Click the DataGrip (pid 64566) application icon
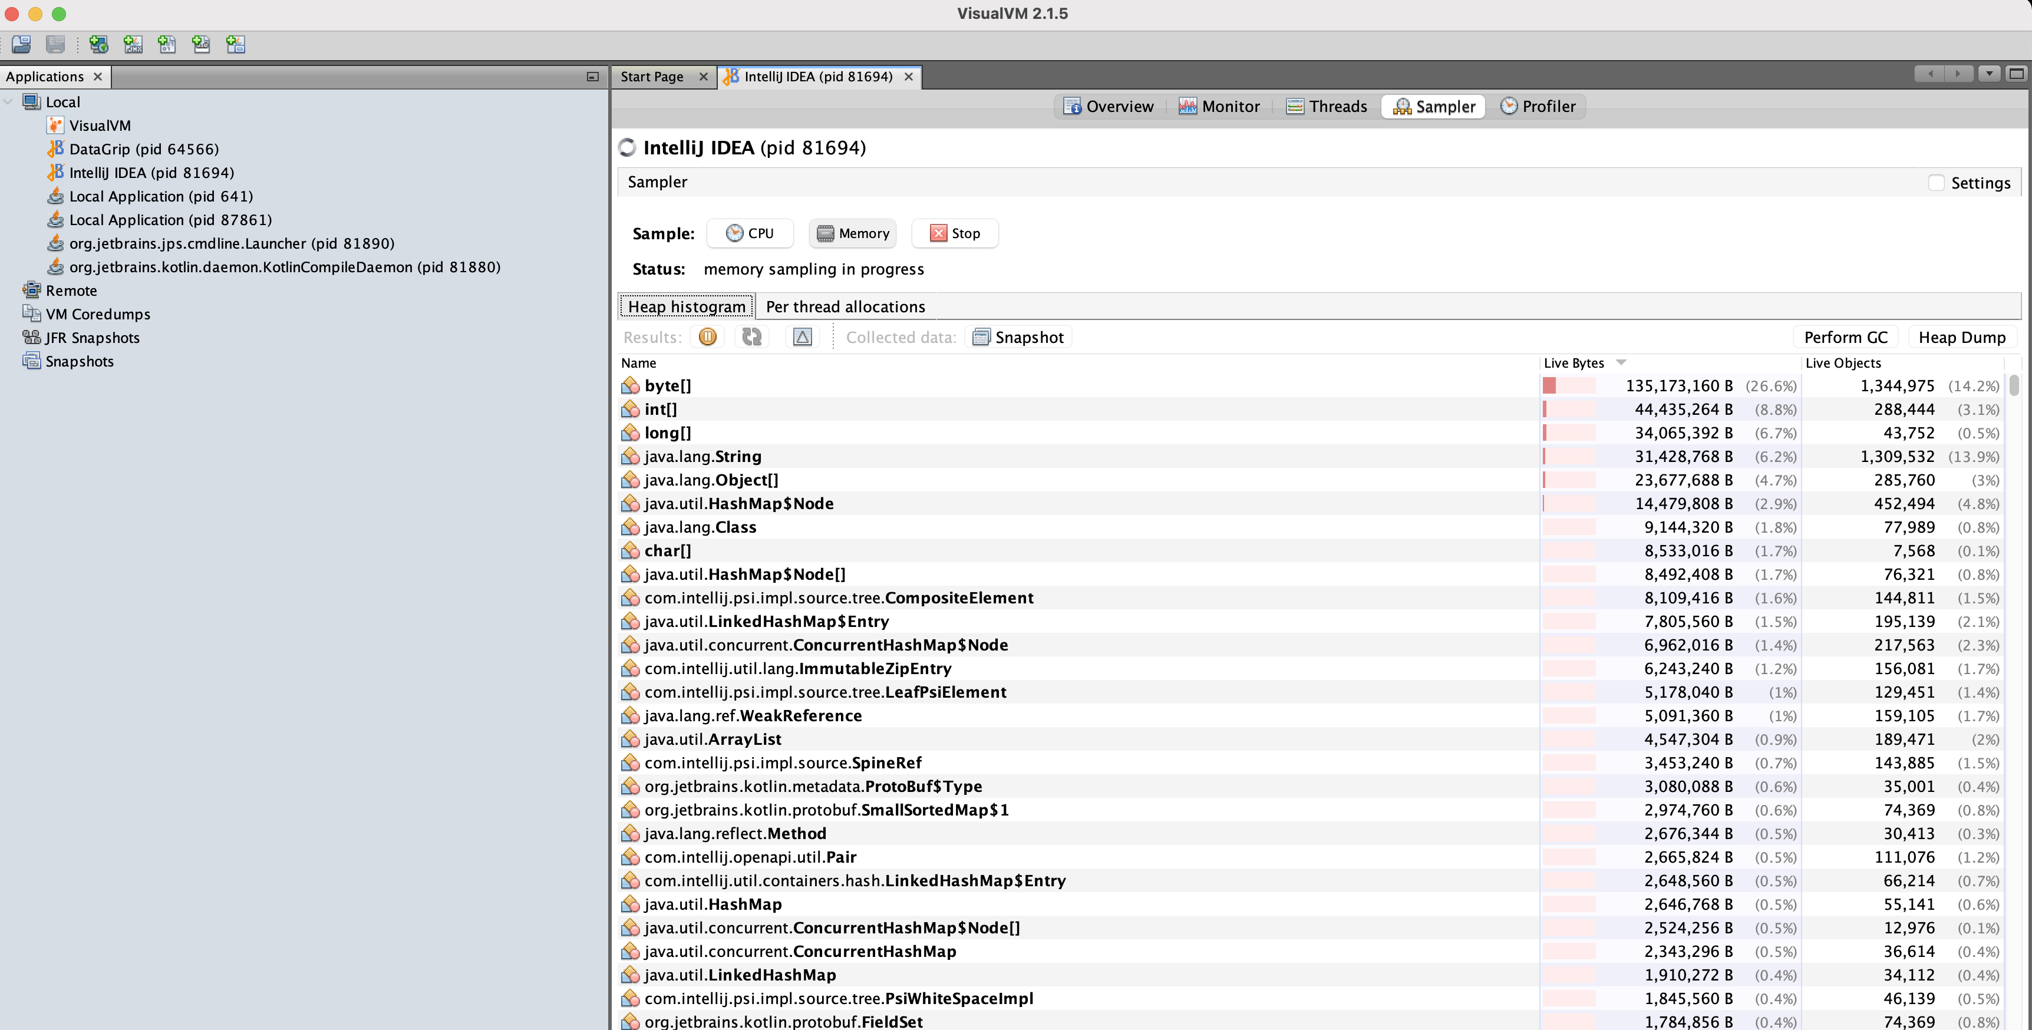This screenshot has width=2032, height=1030. click(55, 149)
